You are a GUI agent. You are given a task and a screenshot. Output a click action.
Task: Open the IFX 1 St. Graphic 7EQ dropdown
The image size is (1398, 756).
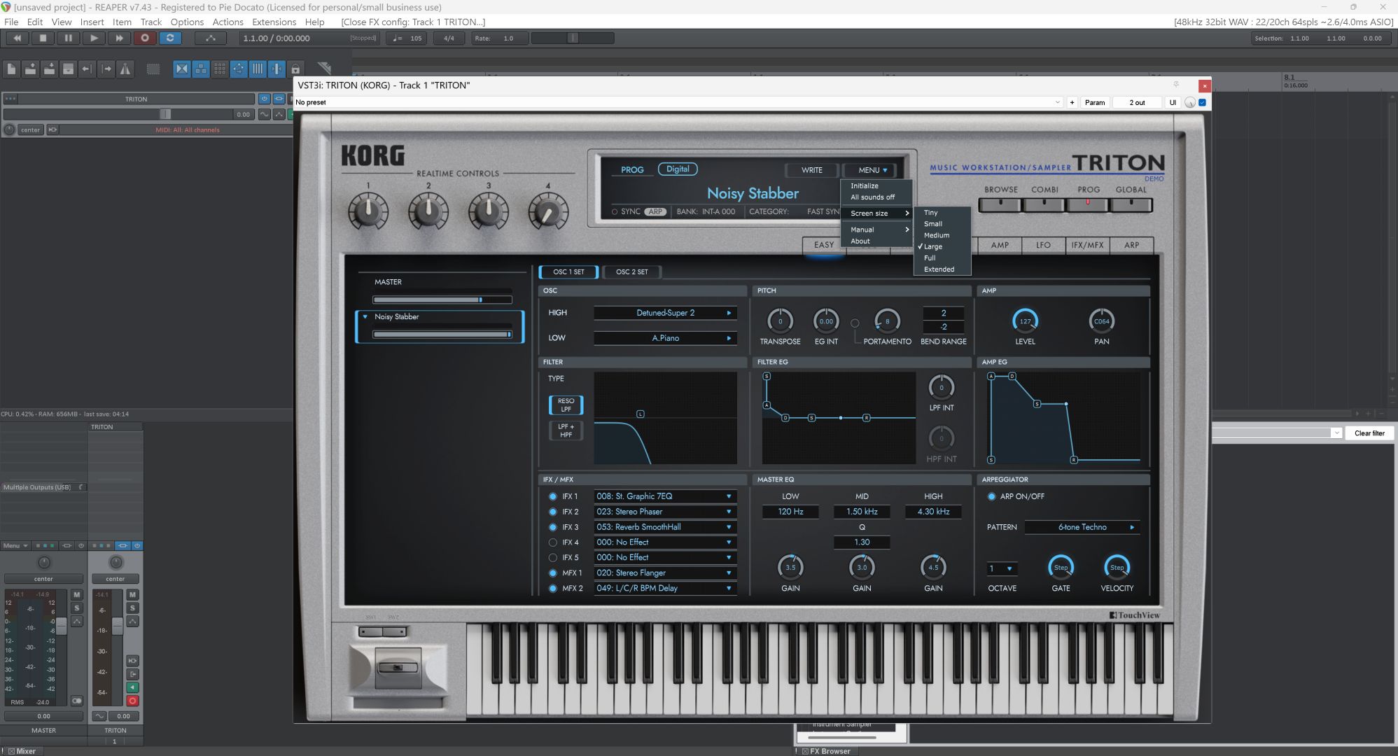point(665,496)
